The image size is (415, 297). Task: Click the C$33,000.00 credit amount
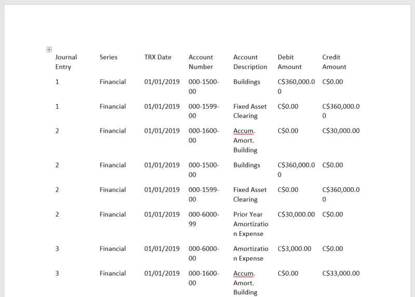340,273
